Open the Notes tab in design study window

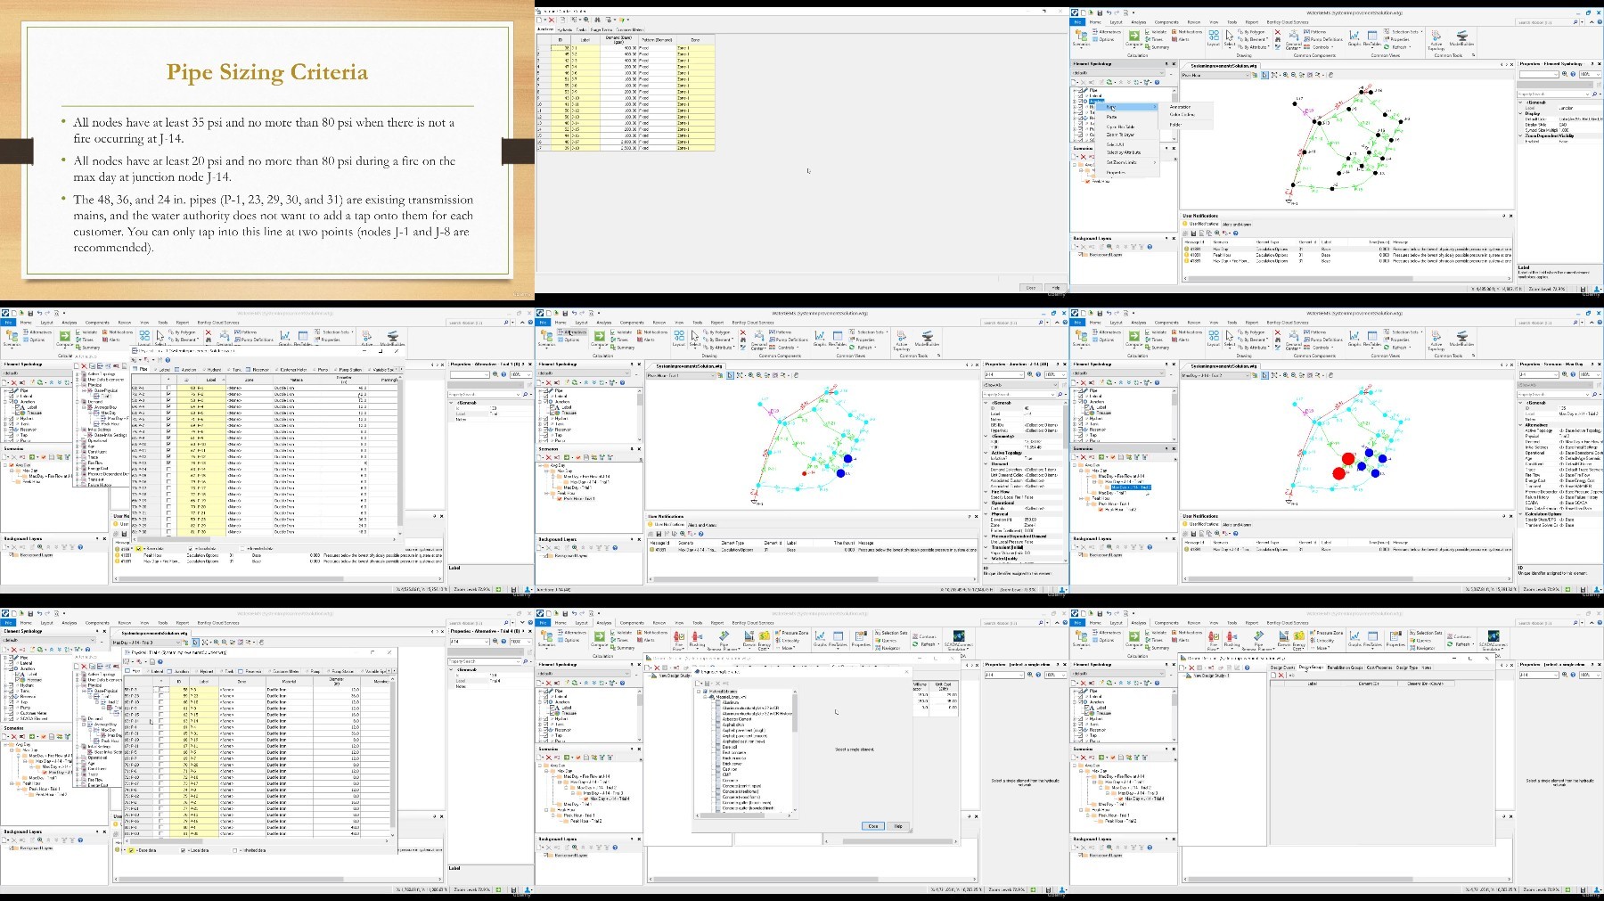pyautogui.click(x=1427, y=668)
